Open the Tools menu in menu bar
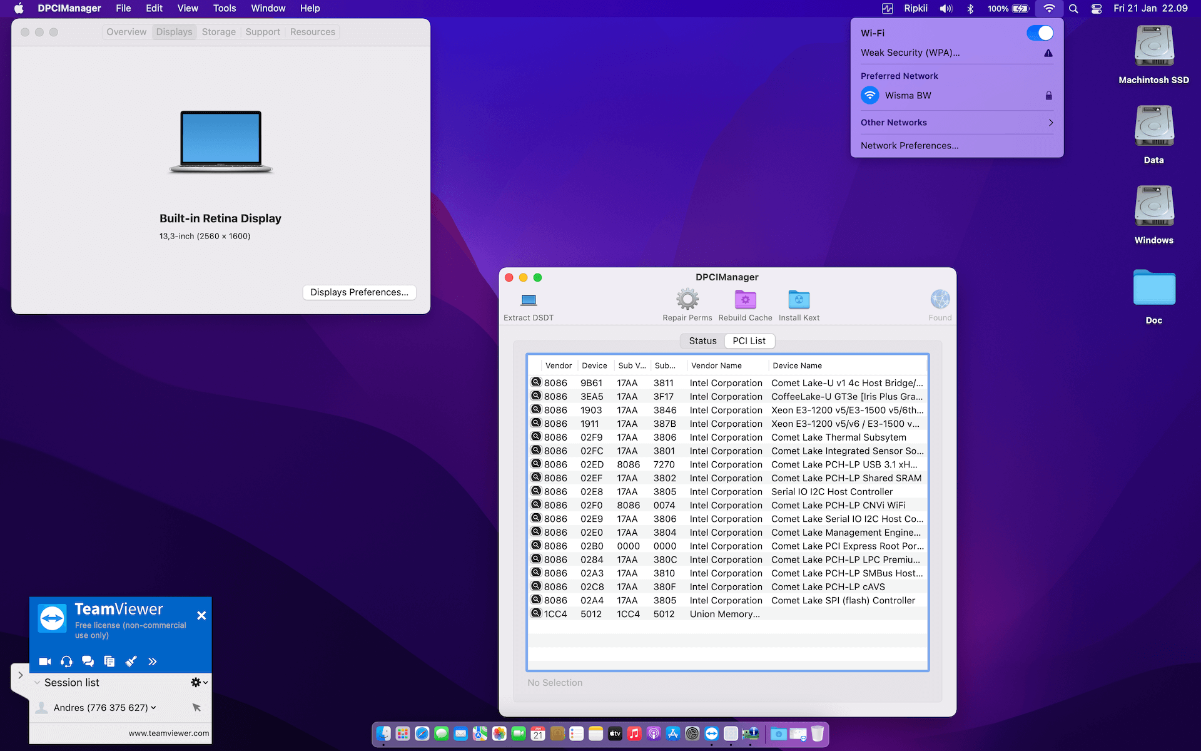The height and width of the screenshot is (751, 1201). coord(225,8)
